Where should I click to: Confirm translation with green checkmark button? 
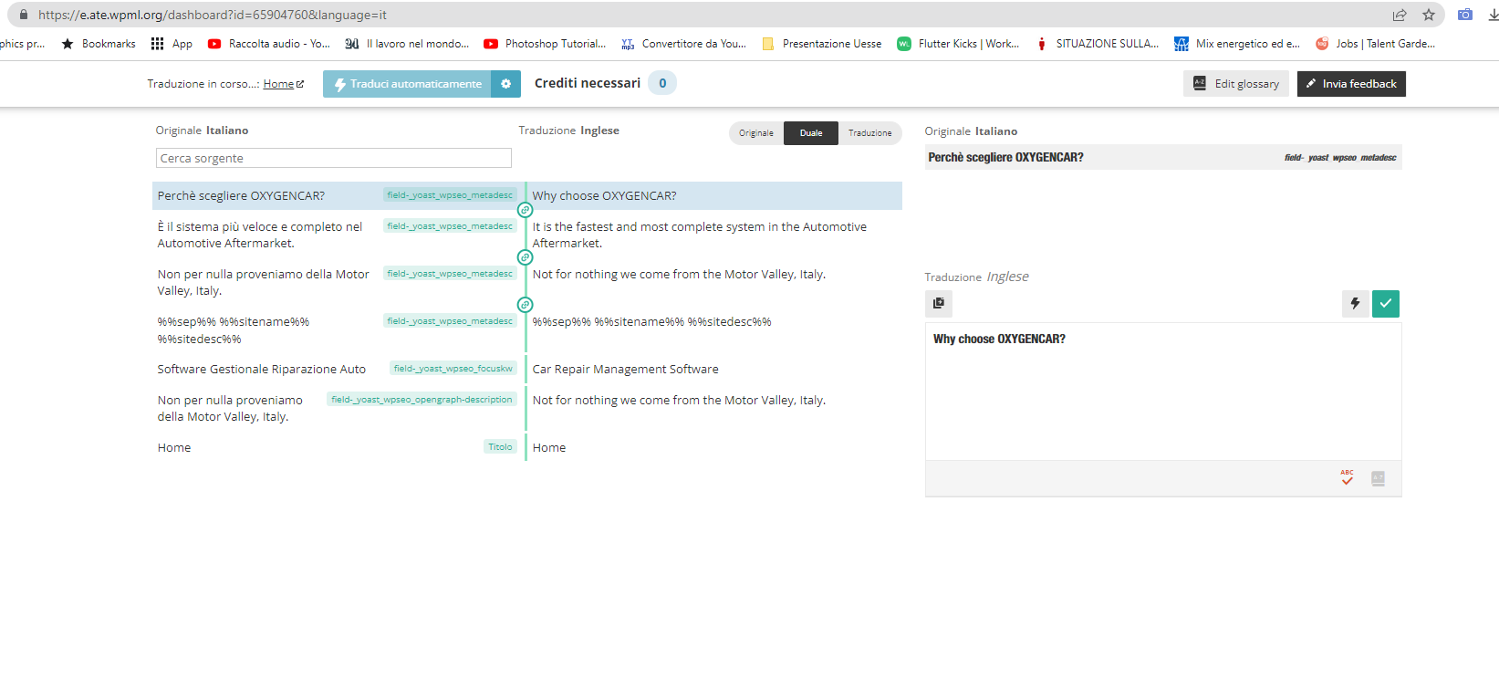pyautogui.click(x=1385, y=303)
